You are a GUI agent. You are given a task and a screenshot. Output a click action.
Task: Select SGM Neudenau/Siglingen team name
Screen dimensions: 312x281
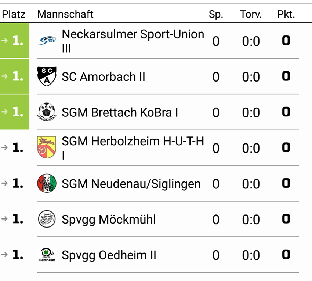pyautogui.click(x=131, y=183)
